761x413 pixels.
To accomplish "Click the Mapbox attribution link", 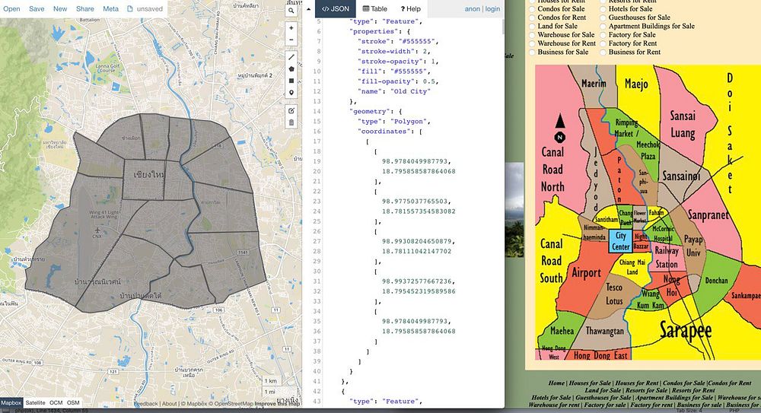I will tap(193, 404).
